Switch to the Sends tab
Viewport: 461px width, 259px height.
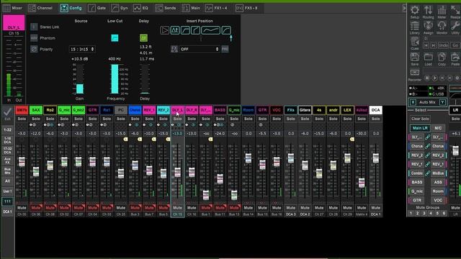166,8
